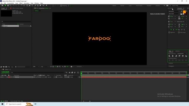This screenshot has width=189, height=106.
Task: Click the Comp 1 thumbnail preview
Action: point(6,13)
